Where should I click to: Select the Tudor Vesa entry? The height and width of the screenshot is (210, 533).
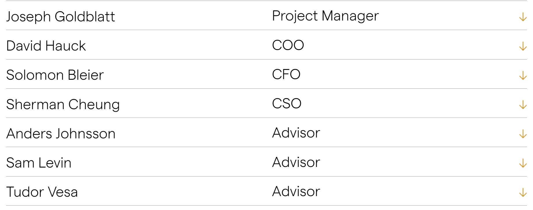(42, 192)
